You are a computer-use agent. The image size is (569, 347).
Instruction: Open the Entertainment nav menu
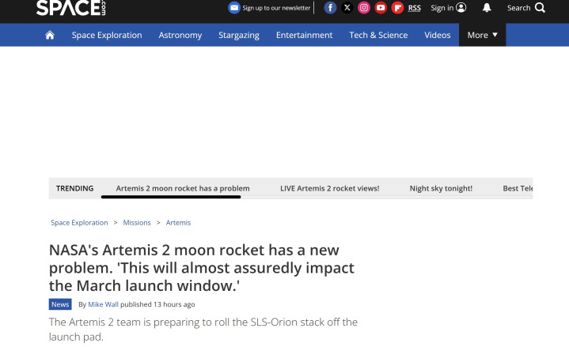[x=304, y=35]
